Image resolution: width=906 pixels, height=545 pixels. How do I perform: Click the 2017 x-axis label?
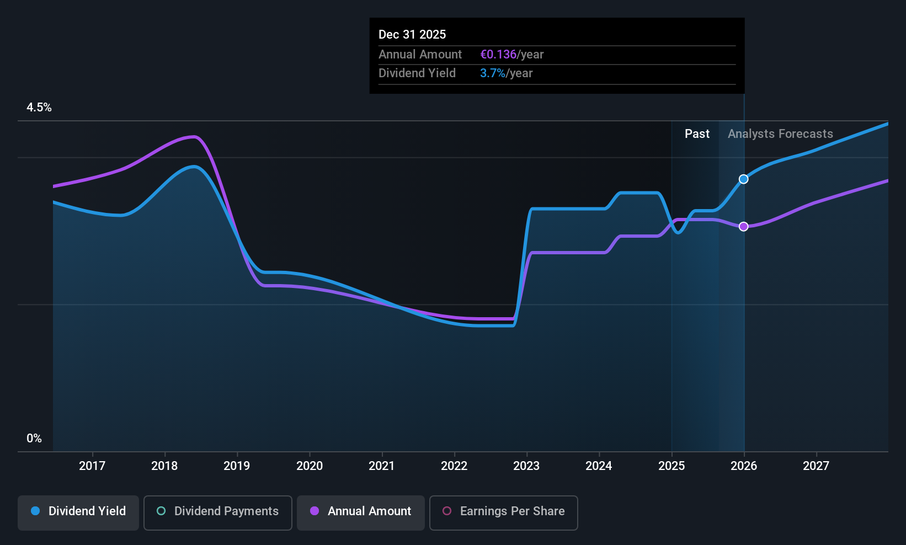pos(92,466)
